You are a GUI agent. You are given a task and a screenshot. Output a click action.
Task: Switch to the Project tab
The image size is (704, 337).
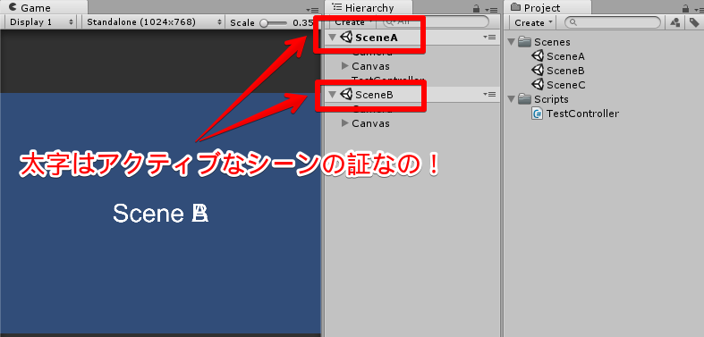point(547,8)
